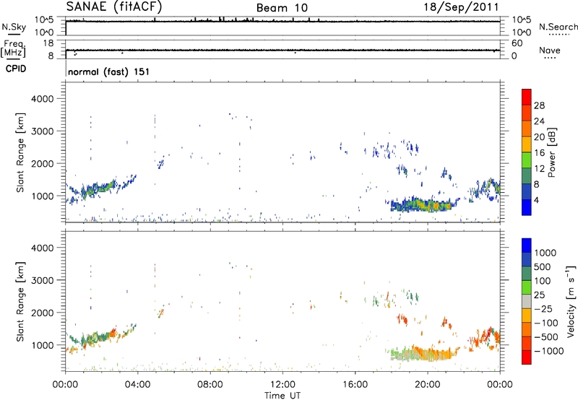Click the 20:00 time axis label

pos(427,385)
